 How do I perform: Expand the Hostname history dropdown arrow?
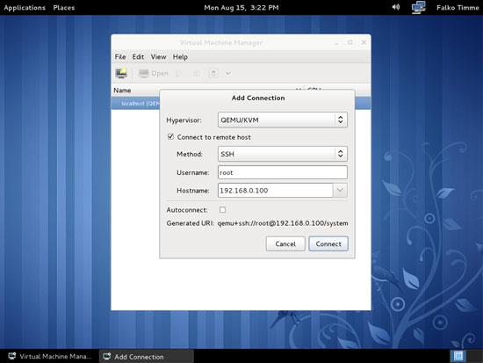[340, 191]
